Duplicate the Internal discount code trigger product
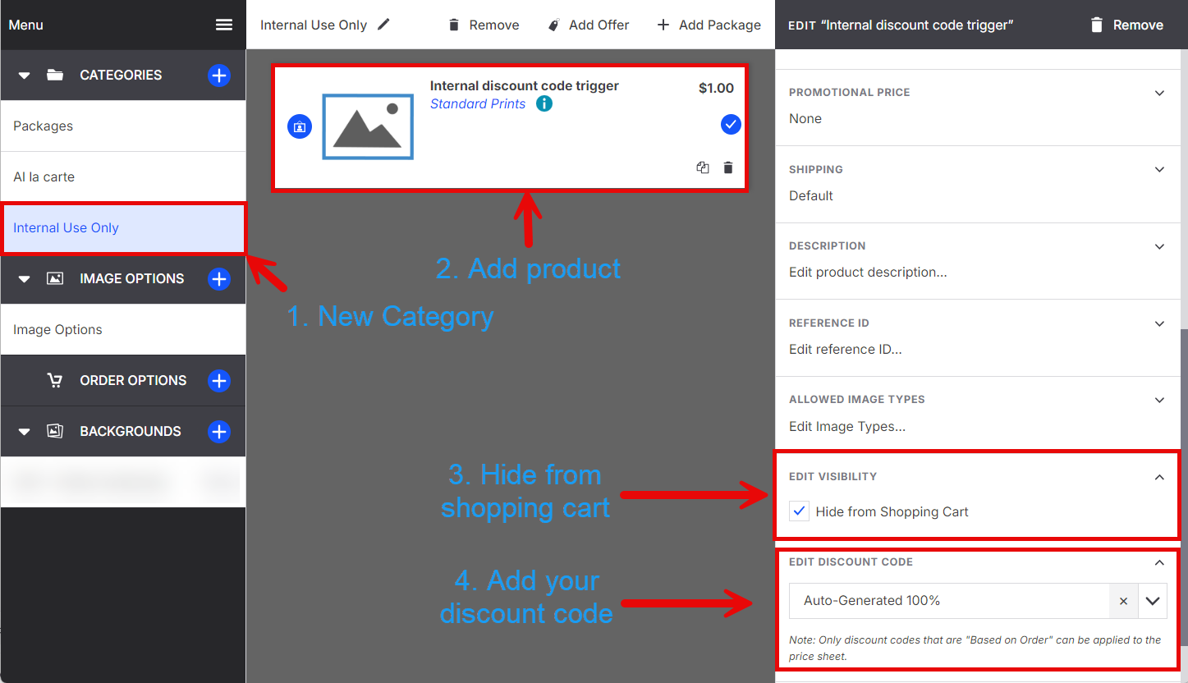The image size is (1188, 683). pos(703,167)
